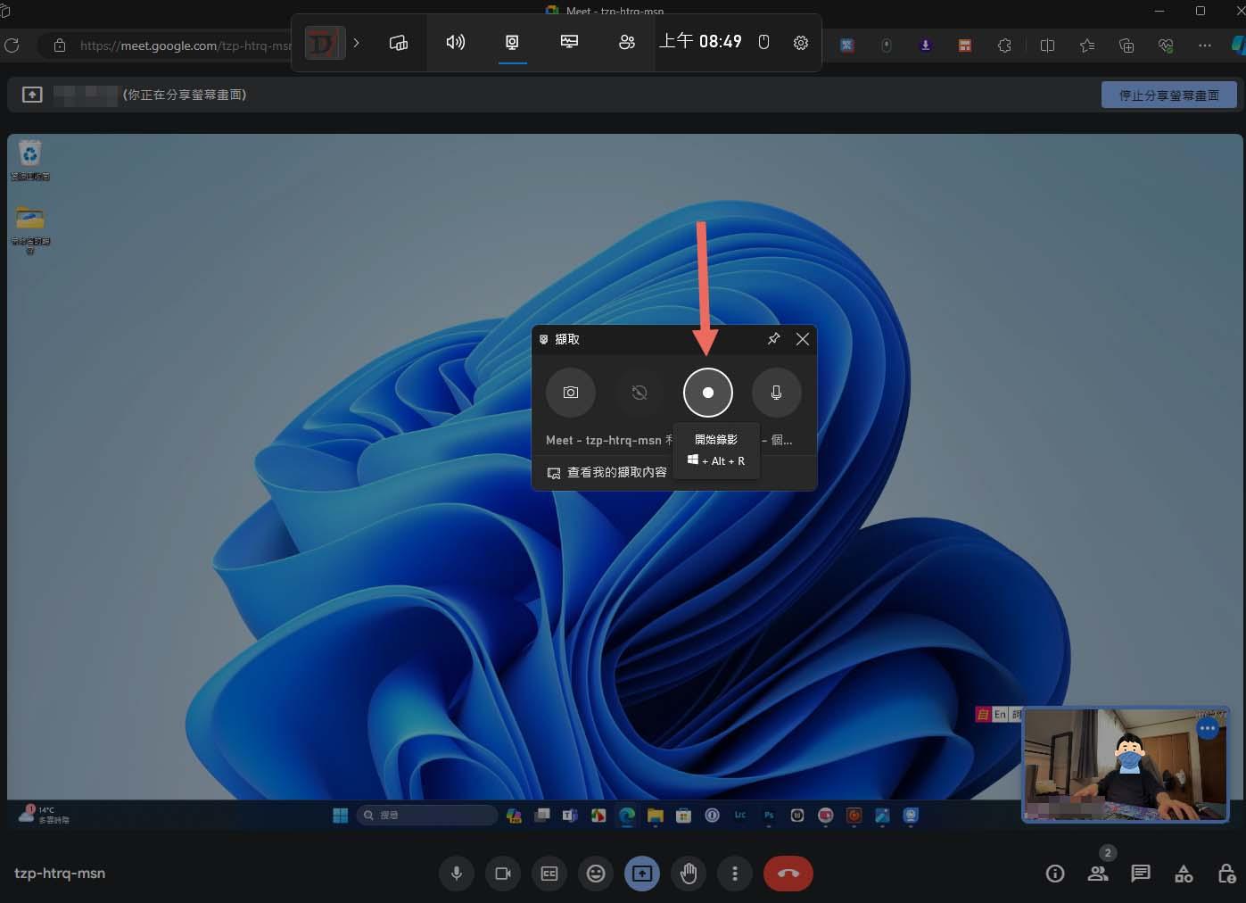Open Meet's more options three-dot menu
This screenshot has width=1246, height=903.
(x=735, y=874)
